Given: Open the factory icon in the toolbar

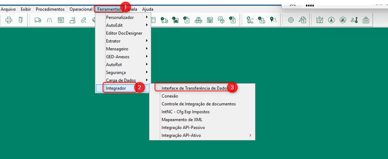Looking at the screenshot, I should click(72, 20).
